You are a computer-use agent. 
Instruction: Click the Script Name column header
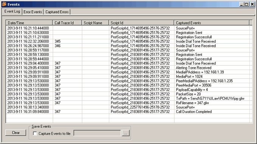point(95,23)
